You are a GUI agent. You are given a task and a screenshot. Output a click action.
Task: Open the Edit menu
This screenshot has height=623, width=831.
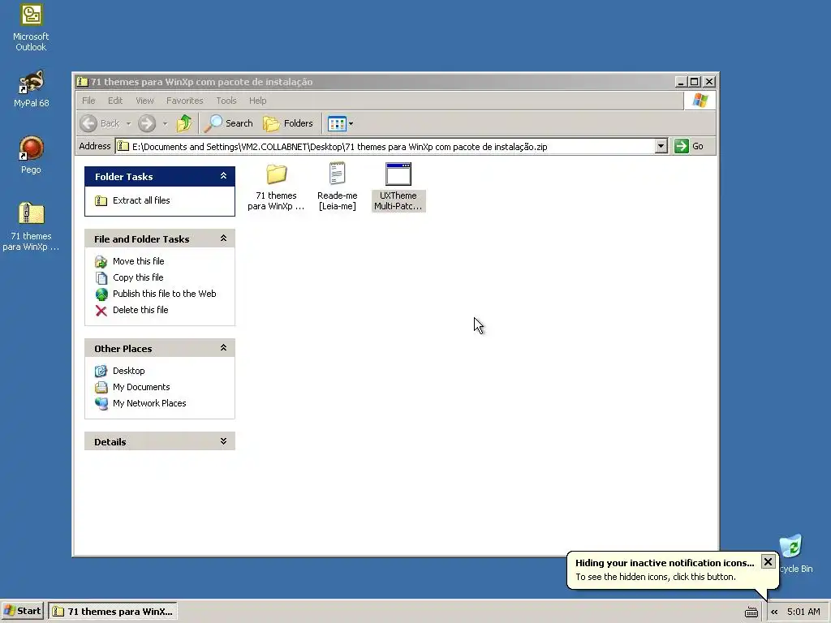pos(115,101)
